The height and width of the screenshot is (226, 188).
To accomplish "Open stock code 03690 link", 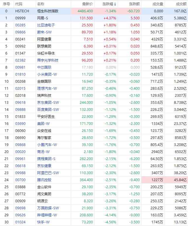I will coord(20,123).
